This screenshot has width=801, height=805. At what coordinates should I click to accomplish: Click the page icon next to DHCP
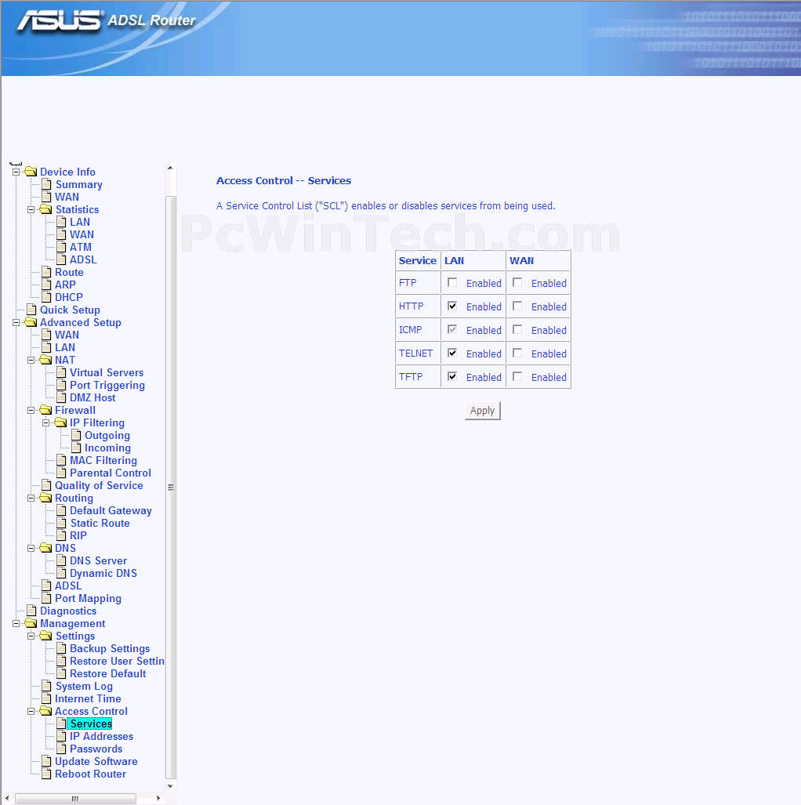point(46,297)
